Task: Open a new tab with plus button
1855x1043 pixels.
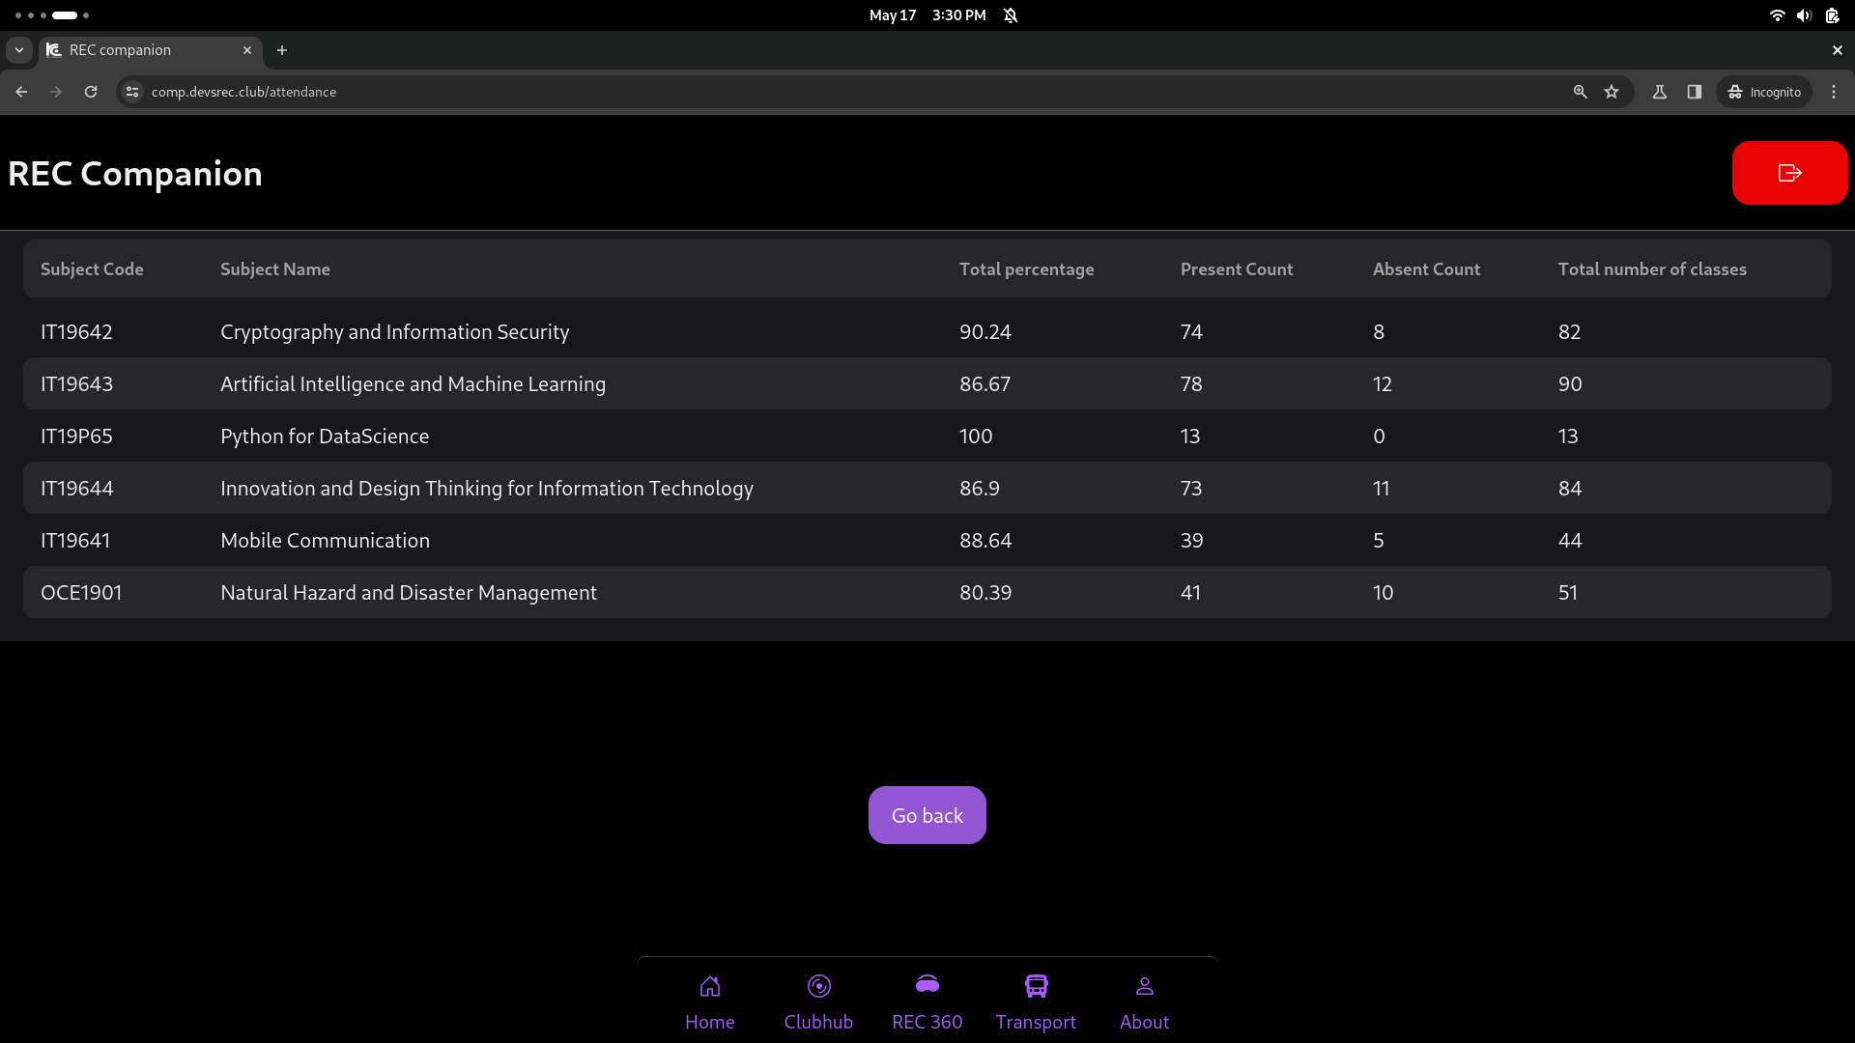Action: (x=282, y=50)
